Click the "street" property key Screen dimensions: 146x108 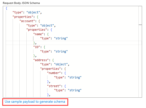point(54,86)
